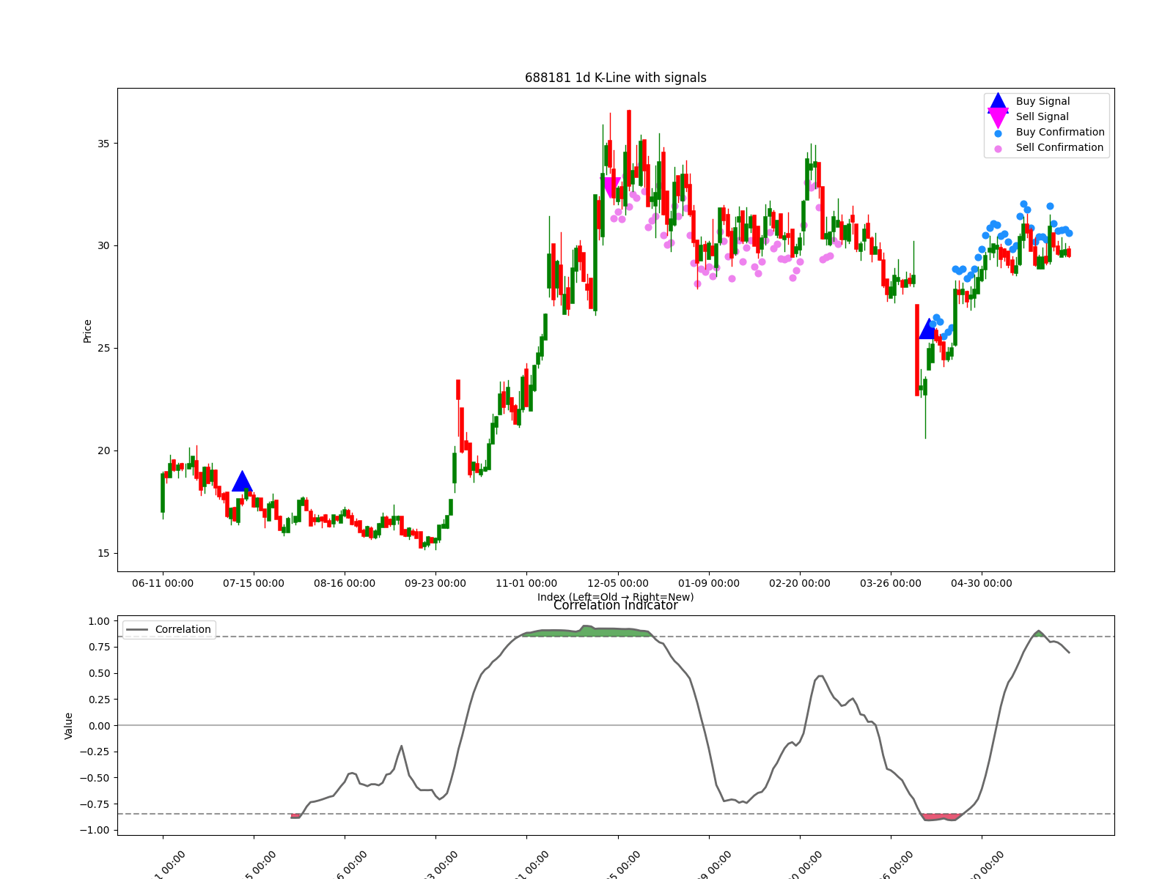Click the green shaded region above 0.85 correlation

coord(586,632)
